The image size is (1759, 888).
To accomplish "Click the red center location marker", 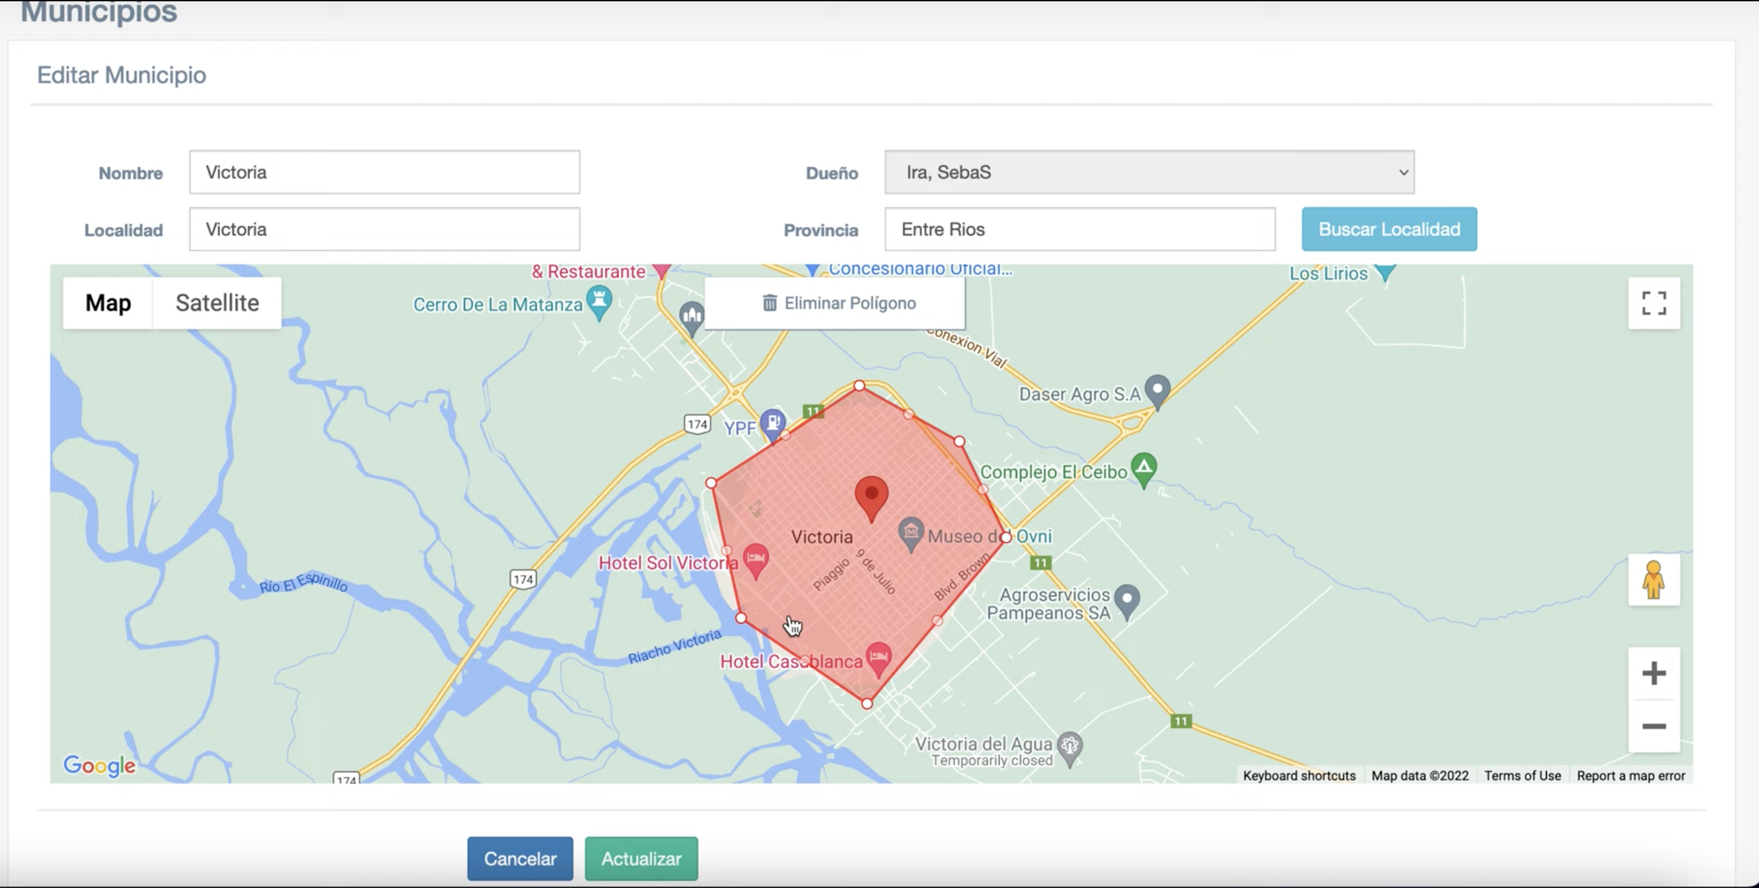I will (x=871, y=495).
